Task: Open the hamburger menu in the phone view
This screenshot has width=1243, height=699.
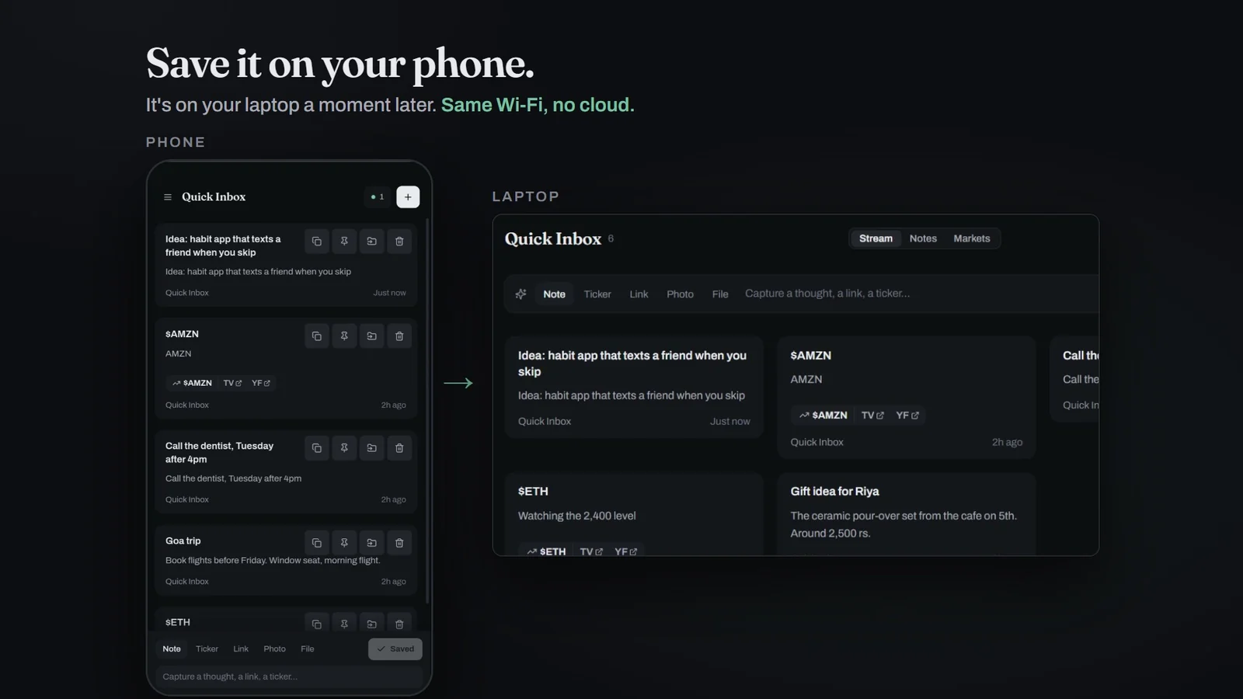Action: pos(168,197)
